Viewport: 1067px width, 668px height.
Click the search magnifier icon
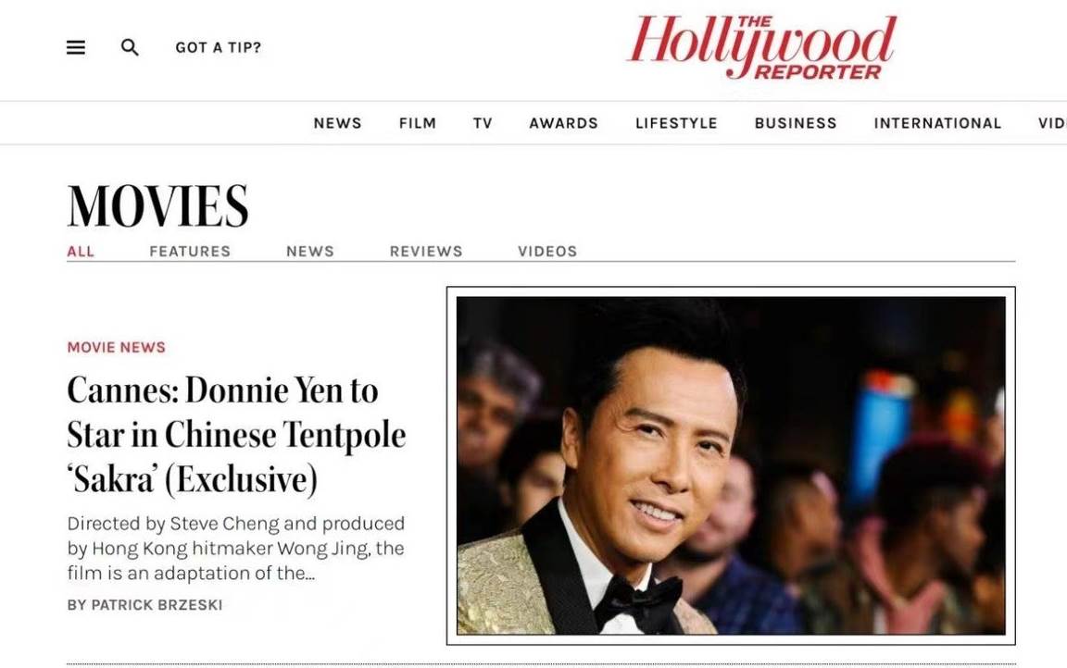130,47
